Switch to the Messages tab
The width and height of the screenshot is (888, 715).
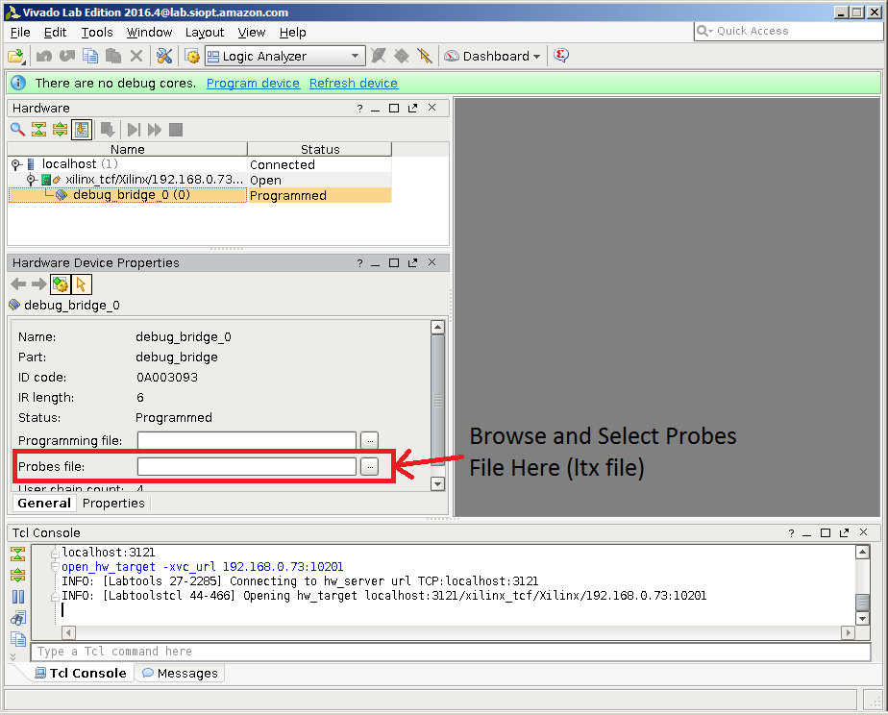click(x=180, y=673)
